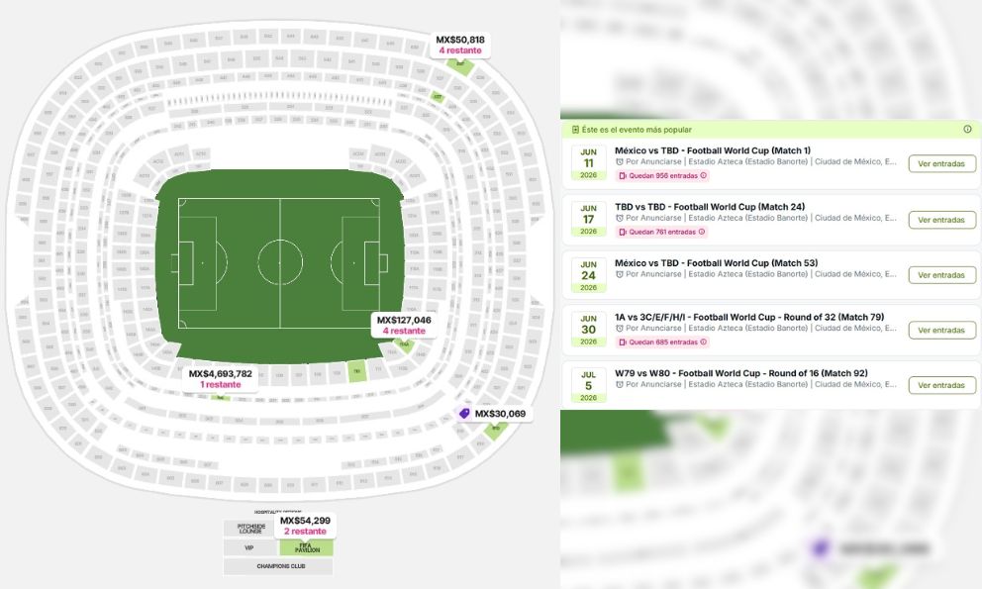Select the MX$127,046 seat price bubble
Screen dimensions: 982x589
(x=404, y=325)
